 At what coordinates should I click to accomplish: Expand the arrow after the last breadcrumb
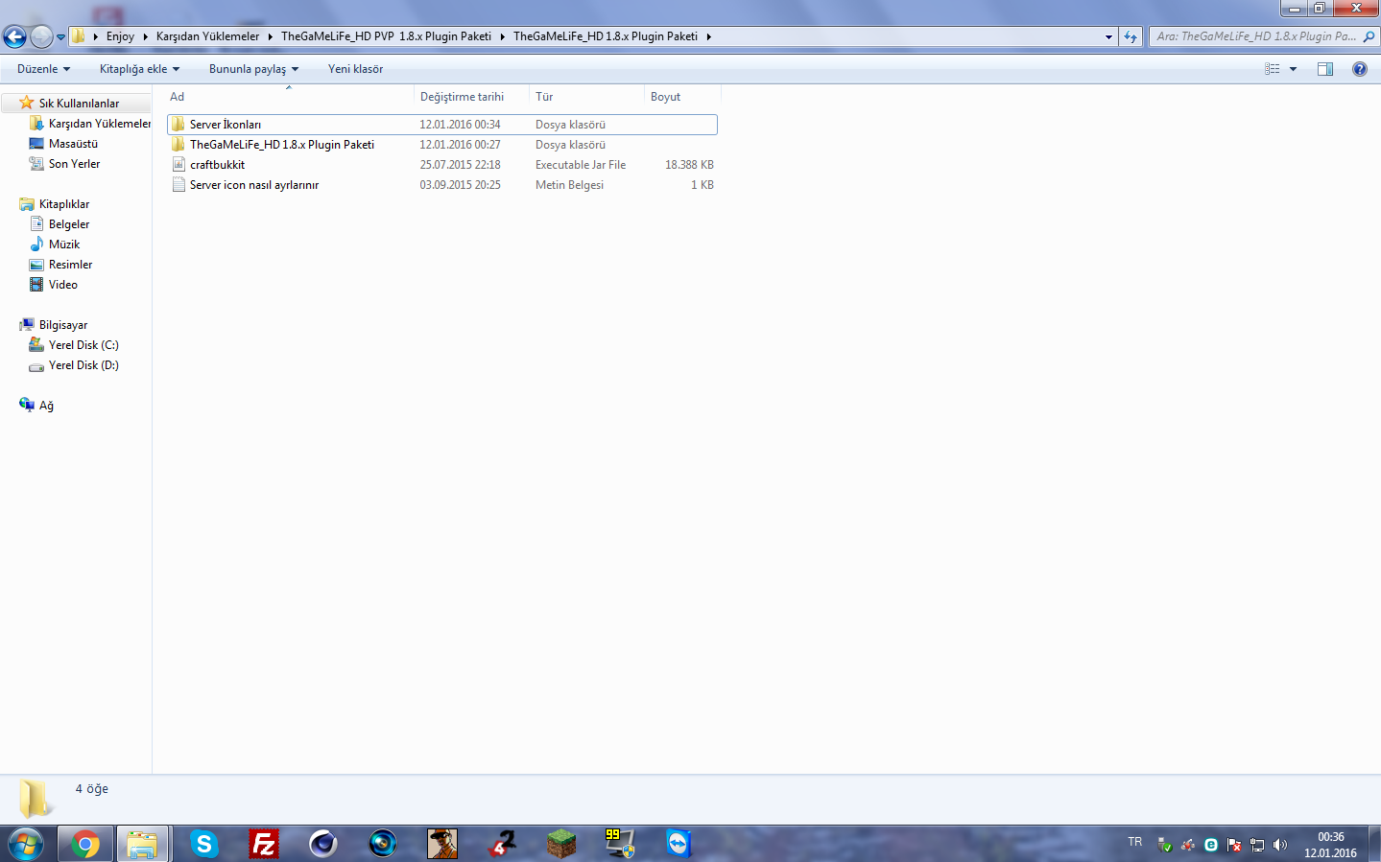pyautogui.click(x=708, y=36)
